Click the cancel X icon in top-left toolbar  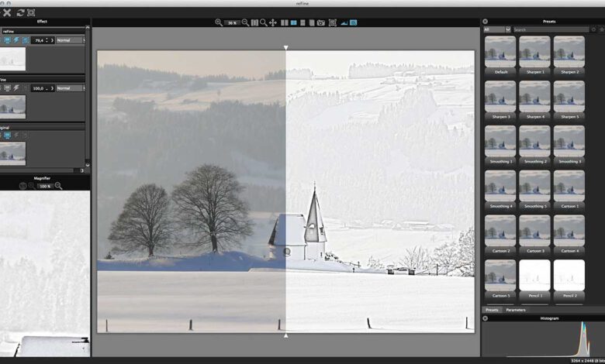(x=6, y=12)
